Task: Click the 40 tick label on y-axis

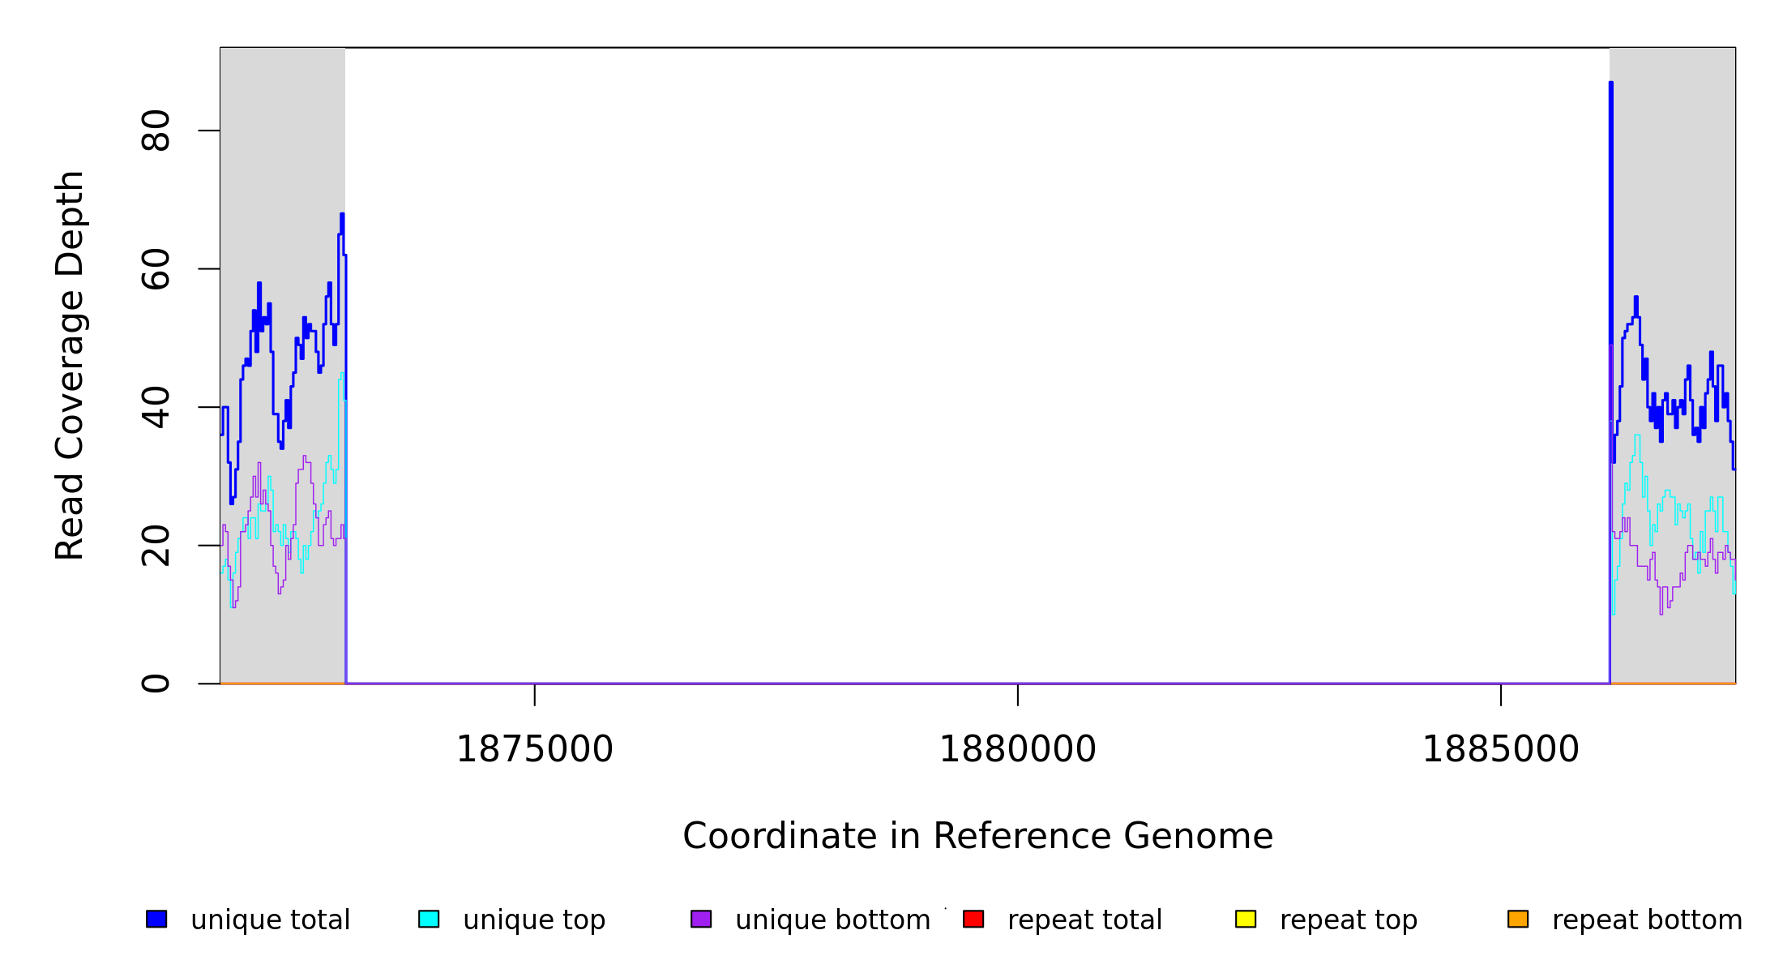Action: 156,407
